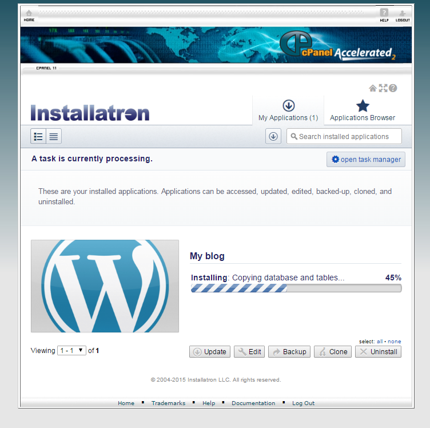Click the Update button
The width and height of the screenshot is (430, 428).
point(210,352)
